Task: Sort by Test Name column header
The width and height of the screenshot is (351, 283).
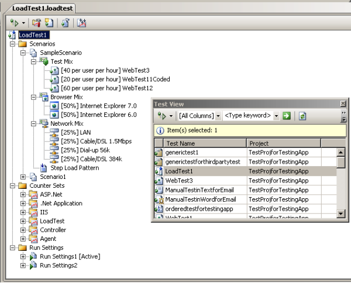Action: (205, 143)
